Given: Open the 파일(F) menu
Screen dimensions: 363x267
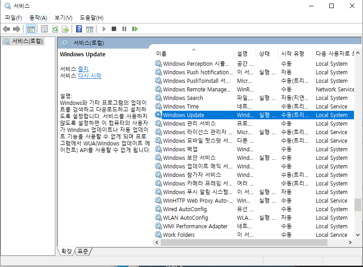Looking at the screenshot, I should click(14, 18).
